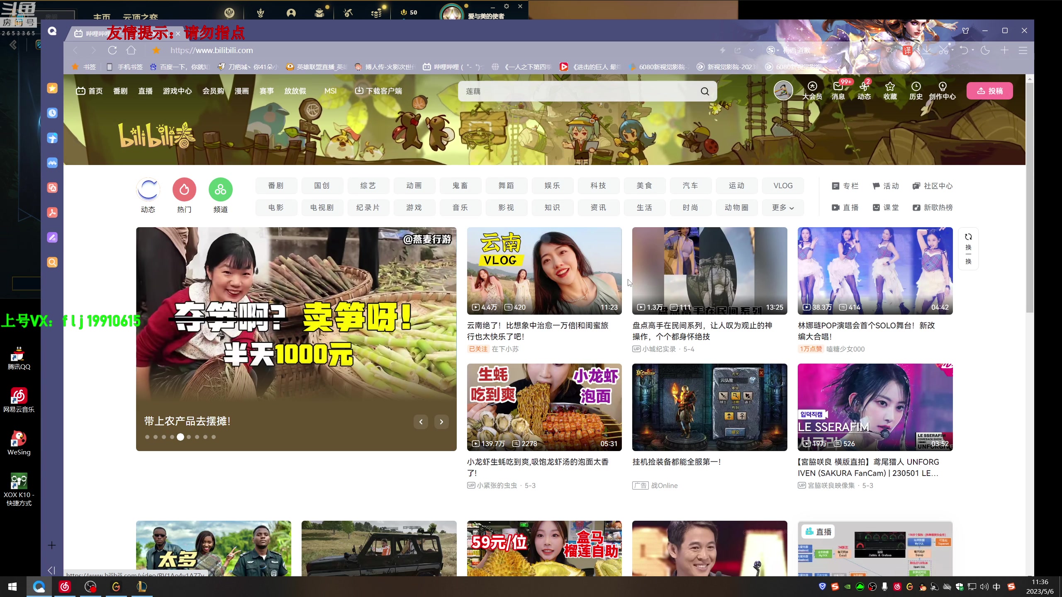Open 番剧 in top nav bar
This screenshot has height=597, width=1062.
(x=120, y=91)
